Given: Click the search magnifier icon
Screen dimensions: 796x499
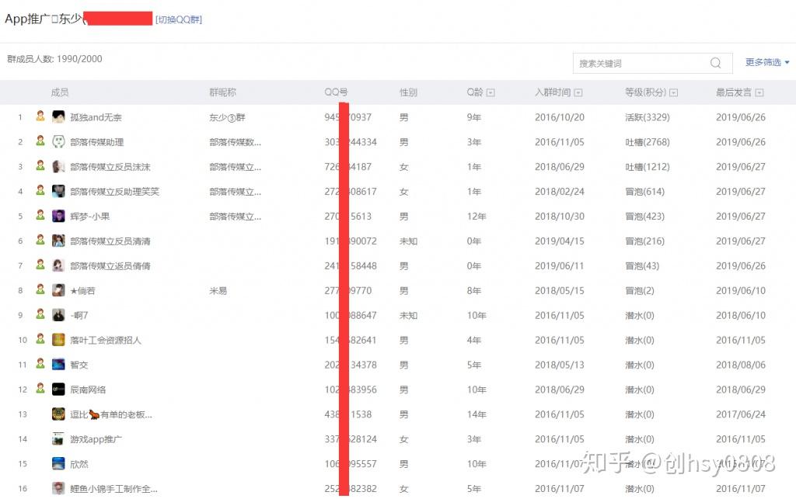Looking at the screenshot, I should 715,63.
